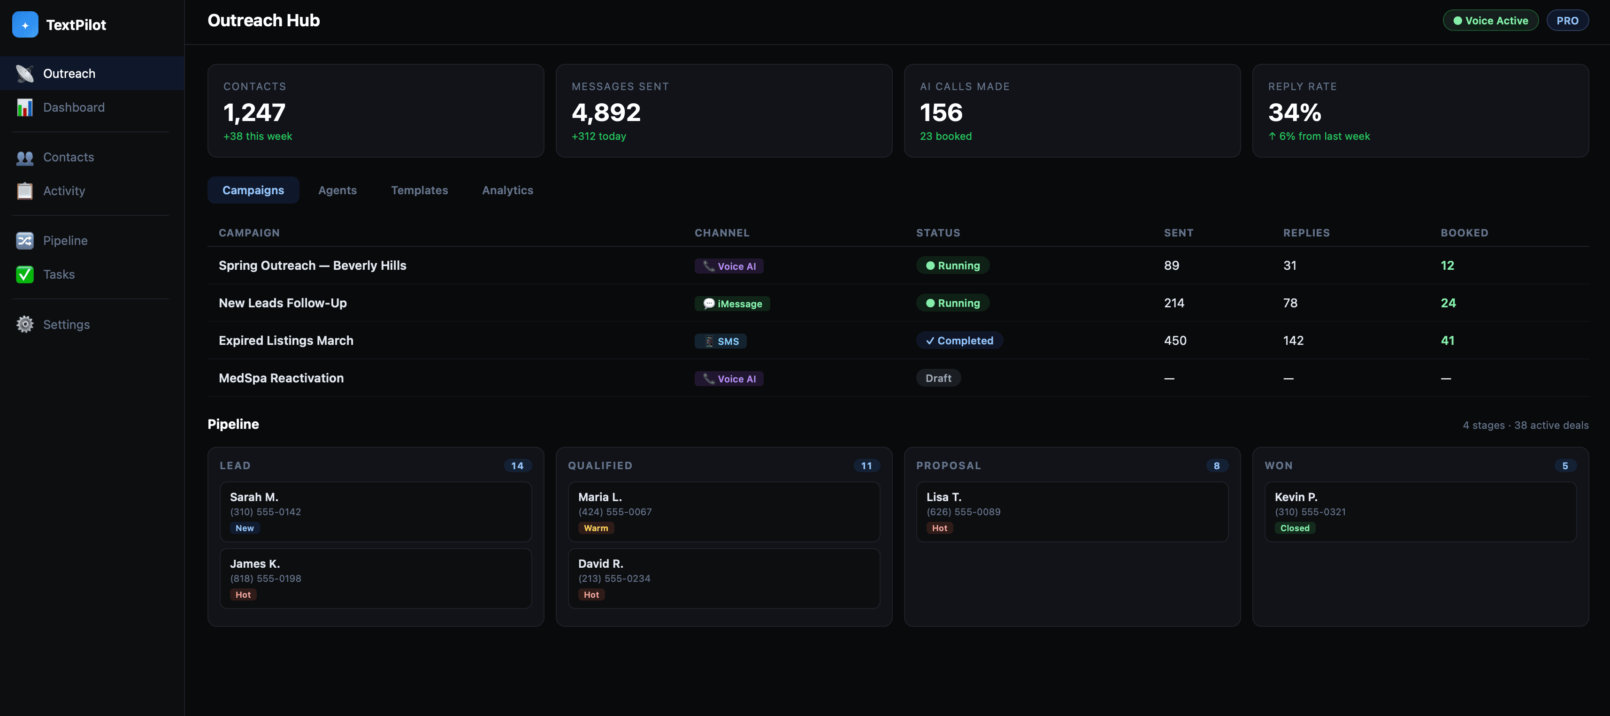Screen dimensions: 1610x716
Task: Open the Activity clipboard icon
Action: pos(24,190)
